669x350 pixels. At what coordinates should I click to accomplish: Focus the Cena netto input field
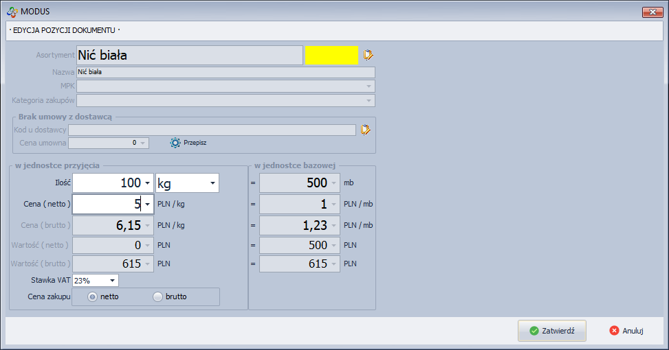click(x=105, y=204)
